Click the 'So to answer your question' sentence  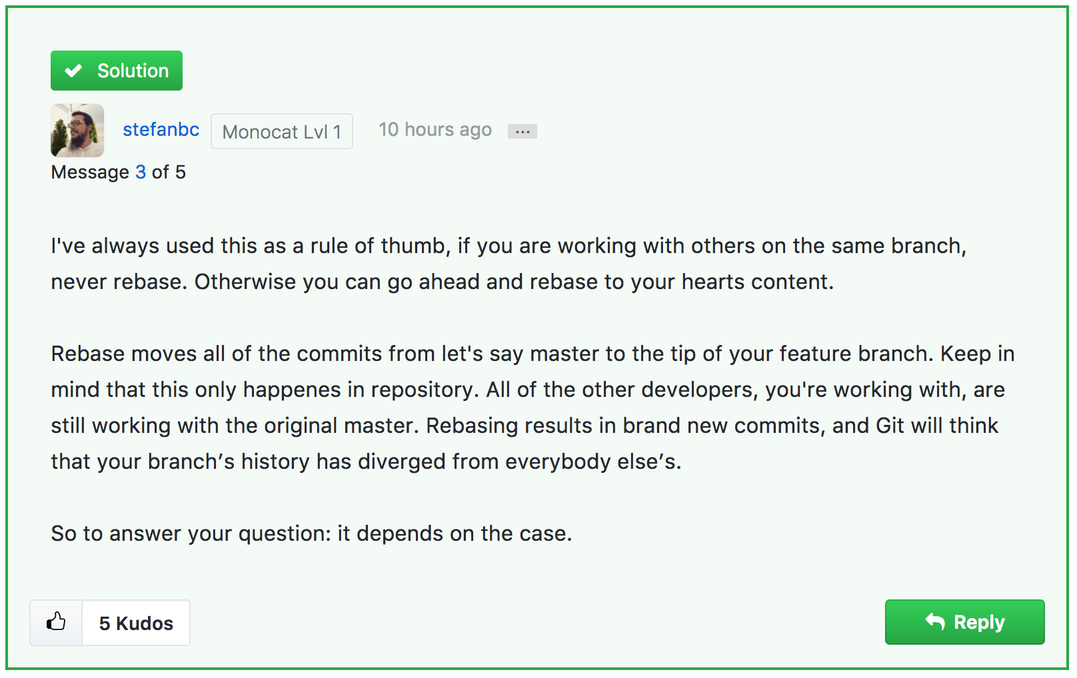point(311,533)
